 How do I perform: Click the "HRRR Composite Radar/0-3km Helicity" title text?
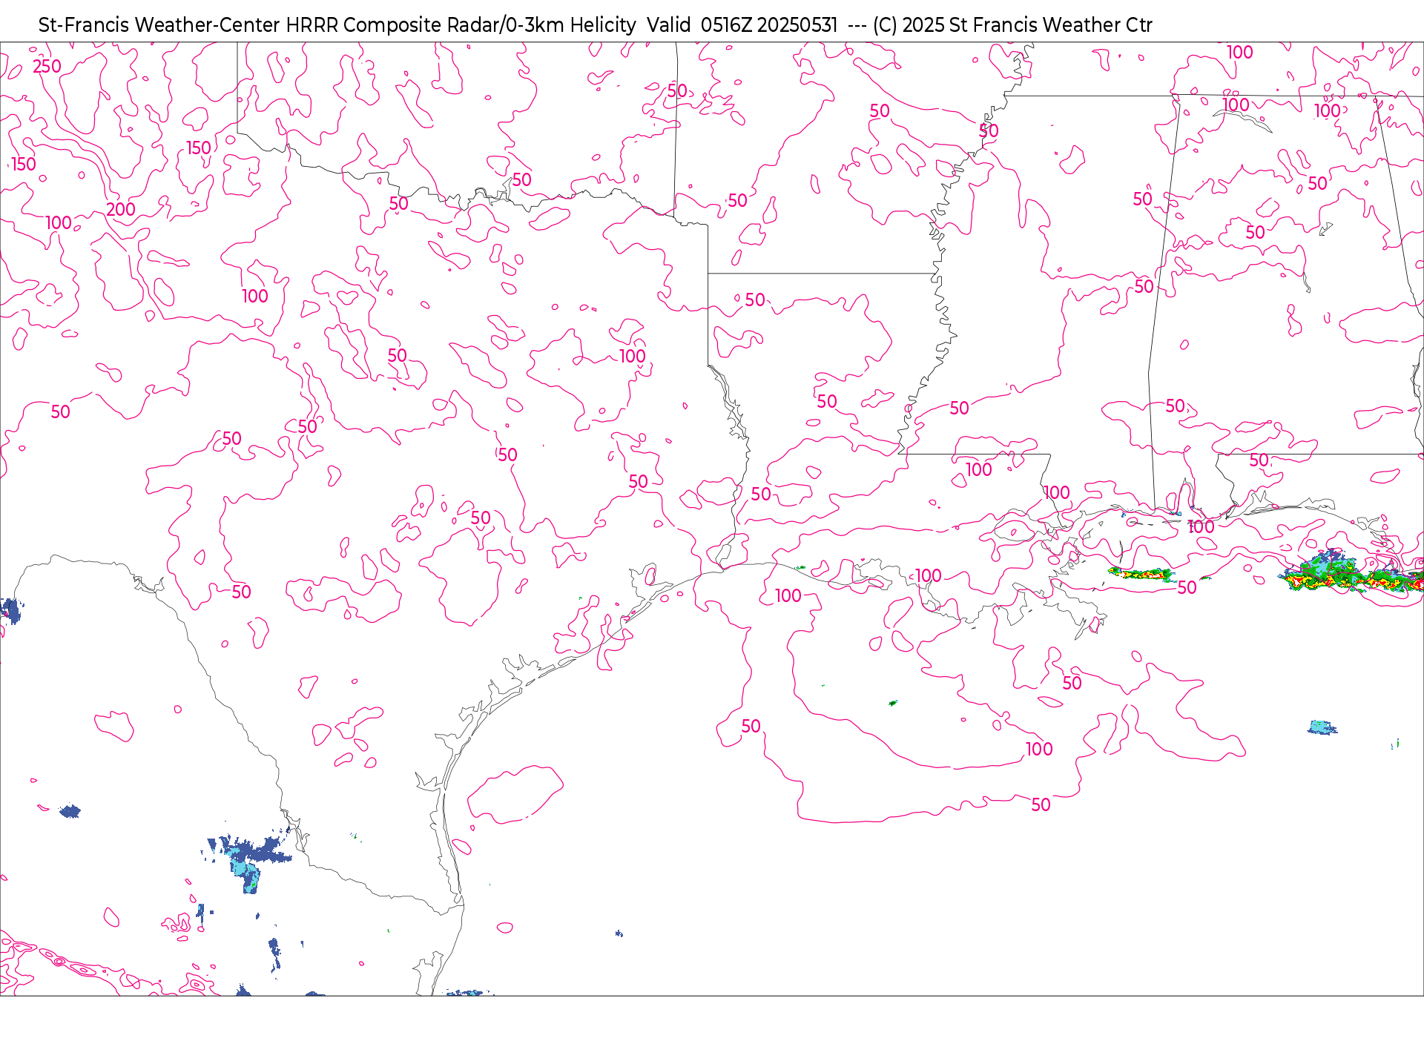(461, 25)
